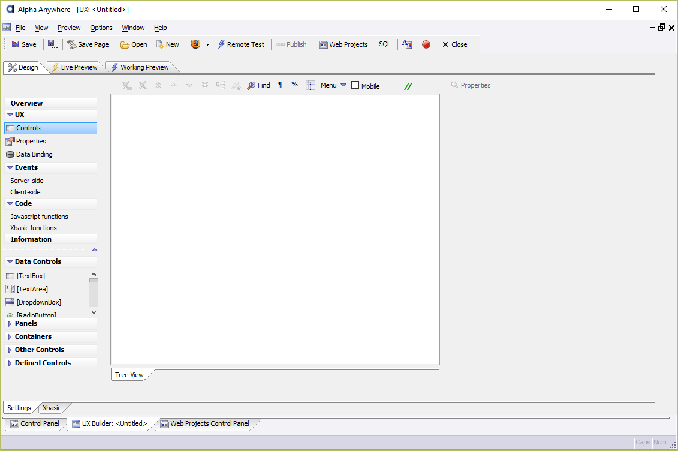Click the font settings icon

click(407, 44)
